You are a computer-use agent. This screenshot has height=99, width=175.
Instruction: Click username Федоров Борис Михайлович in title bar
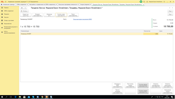click(x=156, y=2)
